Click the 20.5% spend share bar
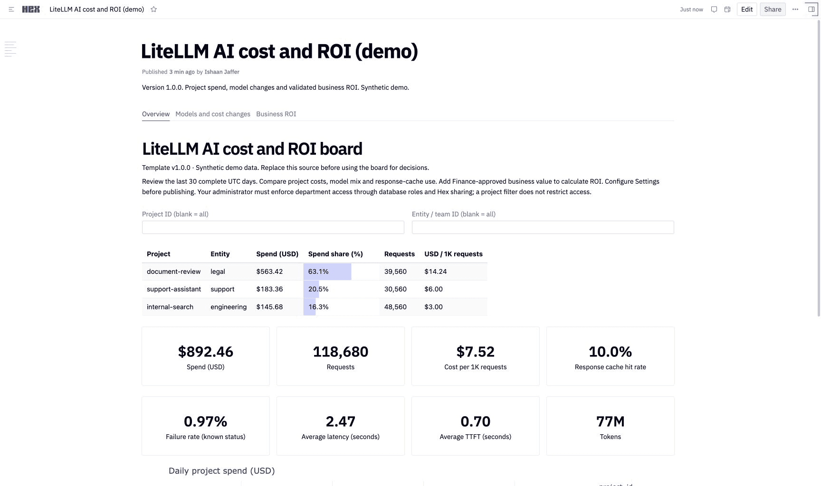The width and height of the screenshot is (821, 486). click(312, 289)
